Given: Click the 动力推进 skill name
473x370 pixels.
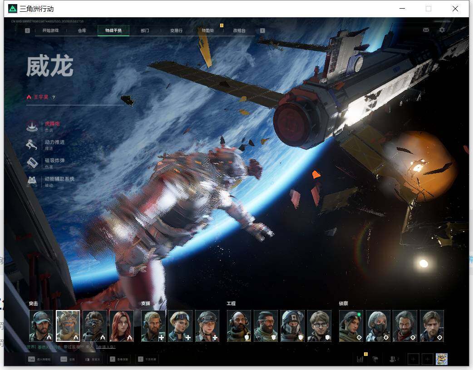Looking at the screenshot, I should point(54,142).
